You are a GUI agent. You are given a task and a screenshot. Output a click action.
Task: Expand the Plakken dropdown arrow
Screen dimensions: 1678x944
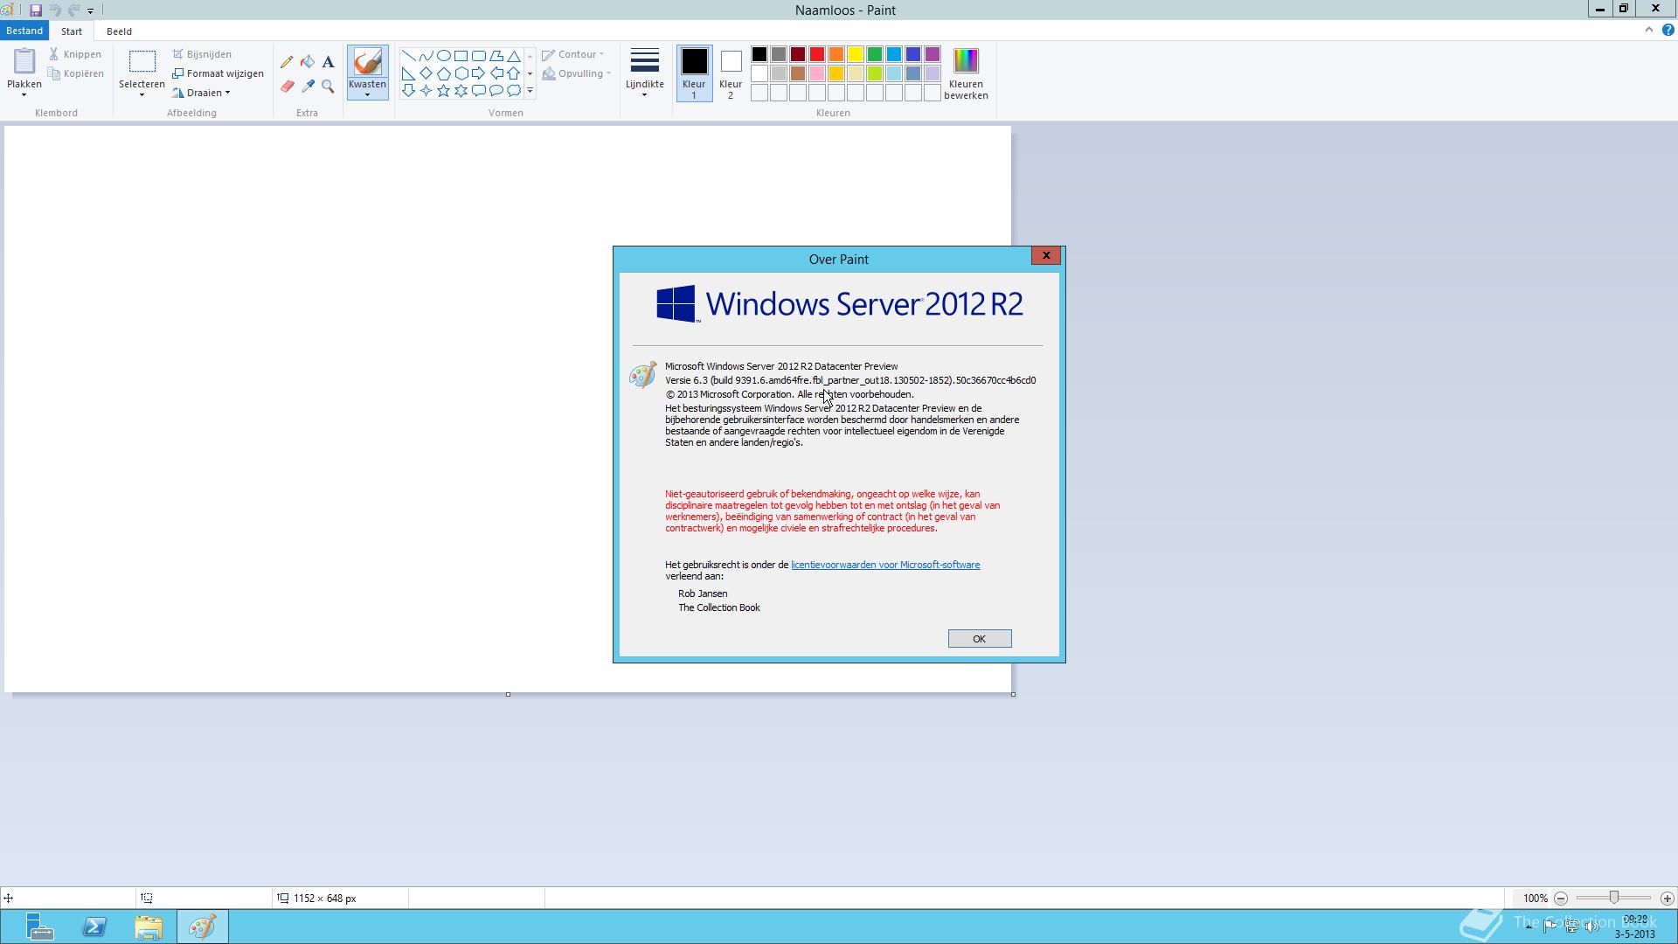click(24, 94)
